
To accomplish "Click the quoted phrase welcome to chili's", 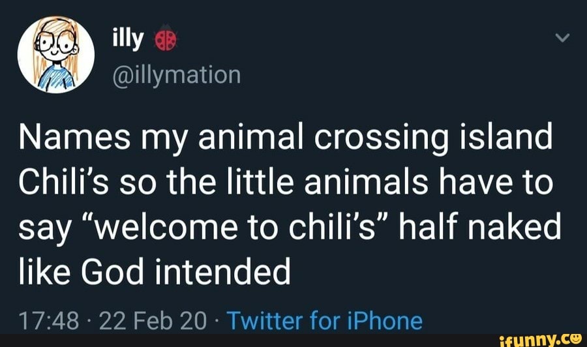I will pyautogui.click(x=234, y=228).
